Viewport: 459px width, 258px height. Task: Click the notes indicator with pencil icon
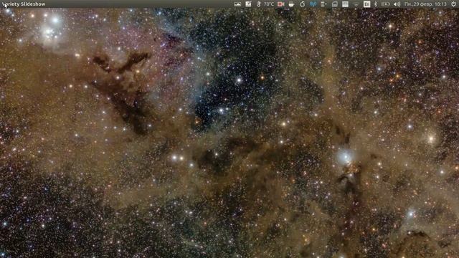(x=248, y=4)
